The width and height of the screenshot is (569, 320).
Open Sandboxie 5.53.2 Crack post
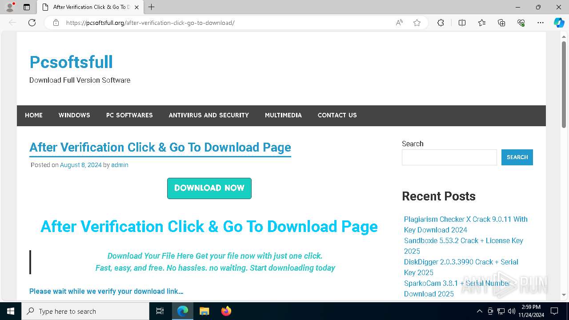(464, 246)
